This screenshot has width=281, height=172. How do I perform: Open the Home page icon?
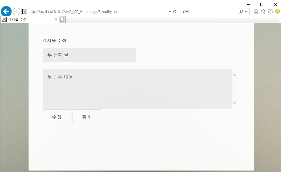(x=255, y=11)
